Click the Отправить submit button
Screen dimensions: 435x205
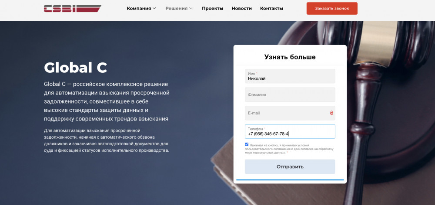[x=290, y=166]
